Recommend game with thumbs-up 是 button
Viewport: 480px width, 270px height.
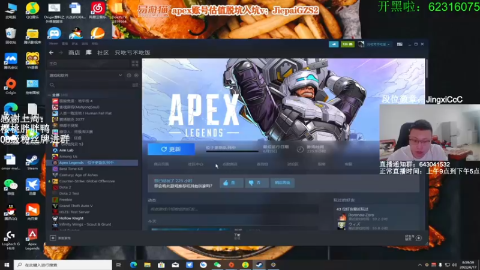[x=232, y=183]
